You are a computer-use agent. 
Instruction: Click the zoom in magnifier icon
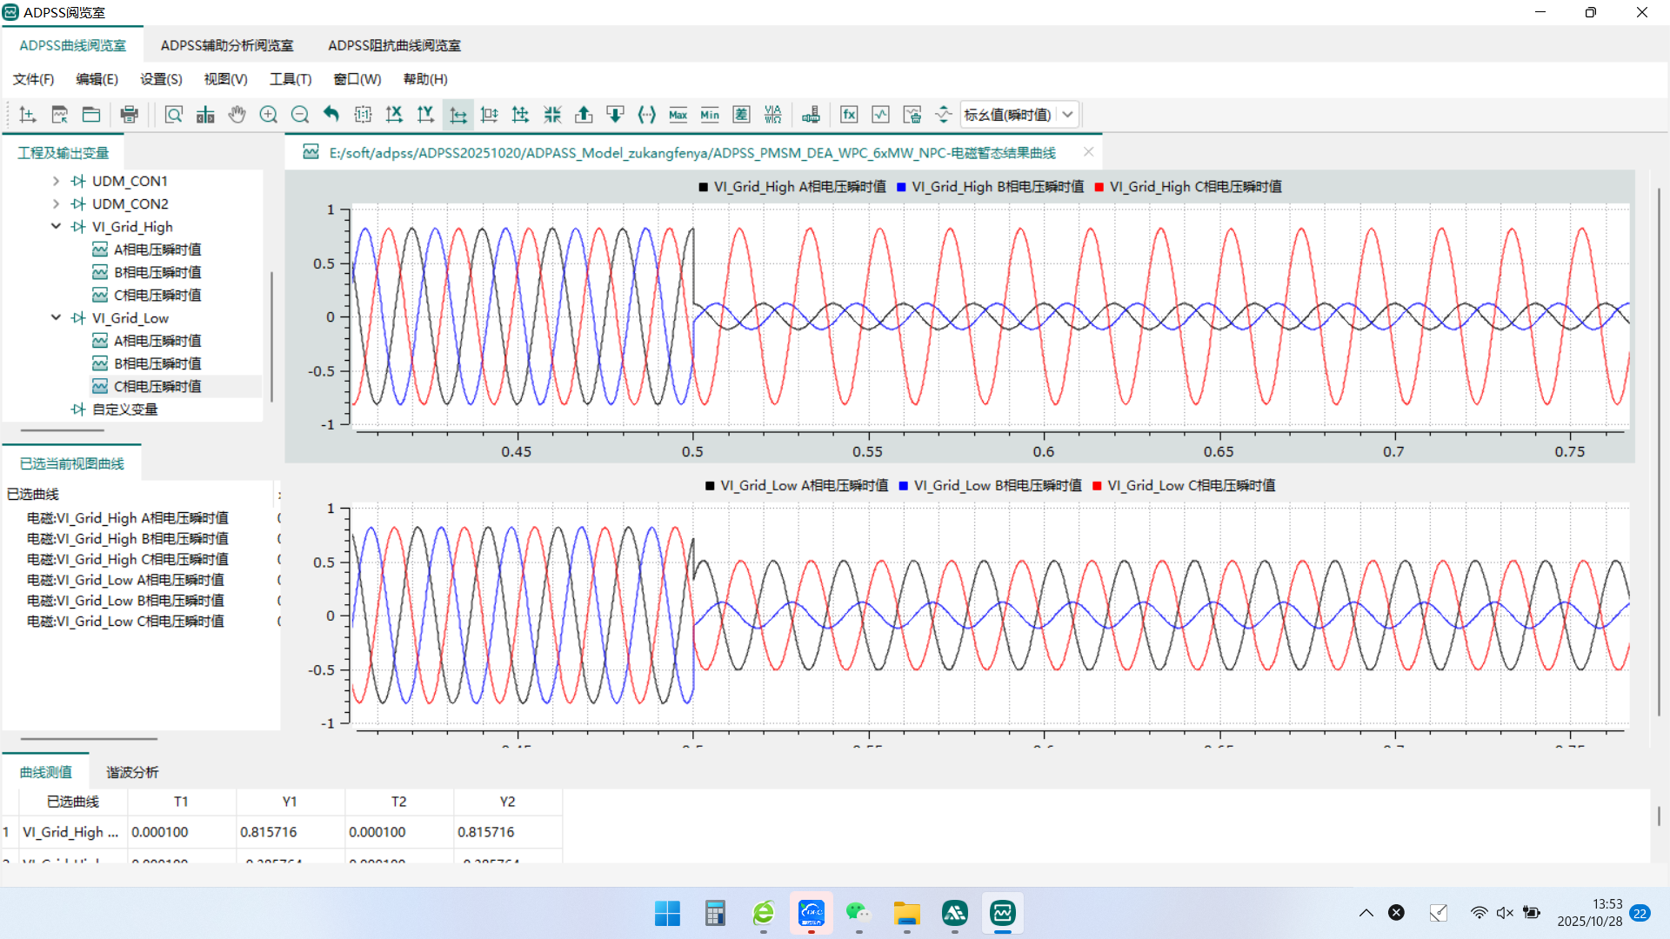[269, 115]
